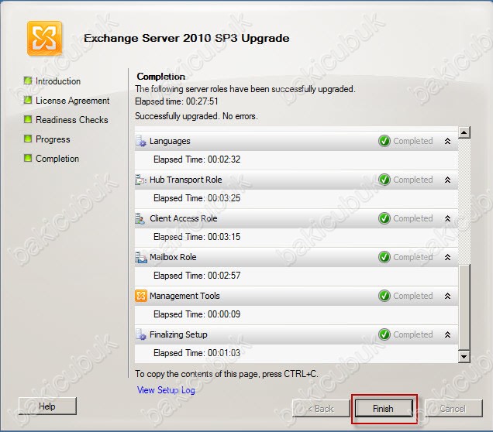Click 'Elapsed Time: 00:03:15' text
Viewport: 493px width, 432px height.
(197, 237)
